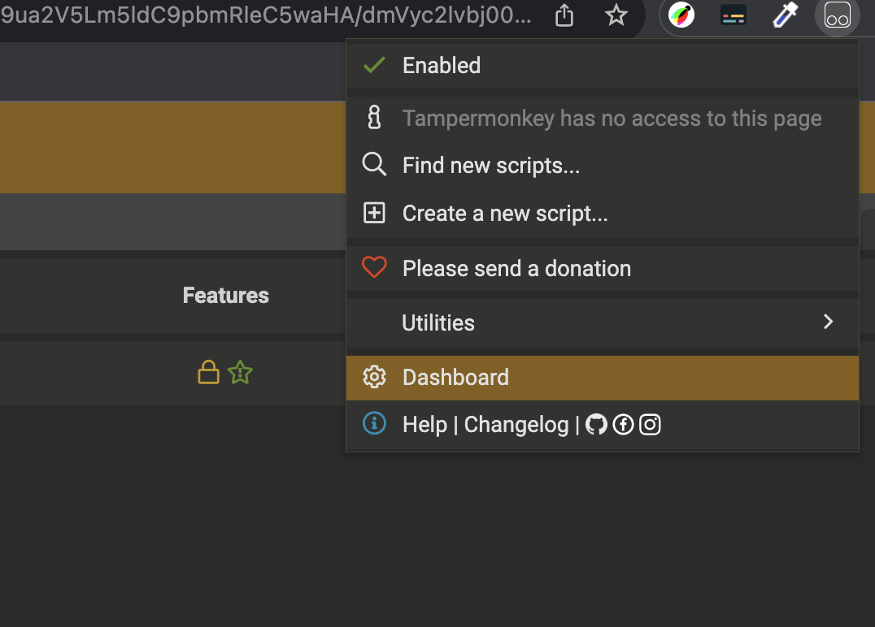This screenshot has width=875, height=627.
Task: Click the gear icon next to Dashboard
Action: point(374,378)
